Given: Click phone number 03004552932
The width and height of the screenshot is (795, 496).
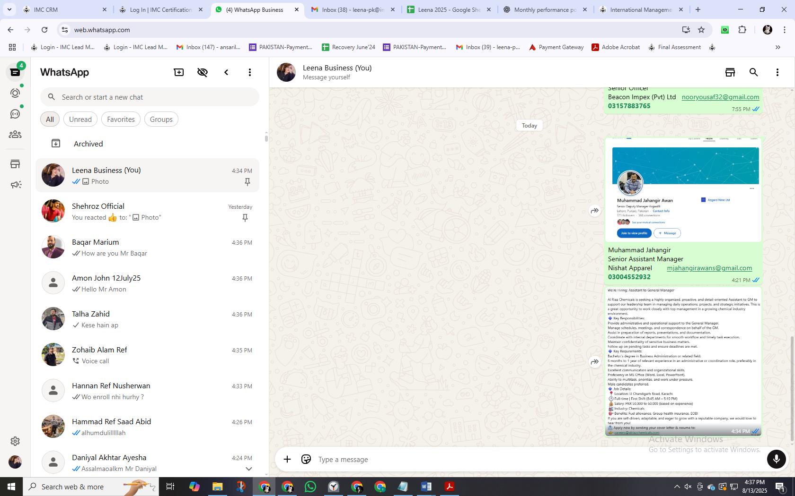Looking at the screenshot, I should click(629, 277).
